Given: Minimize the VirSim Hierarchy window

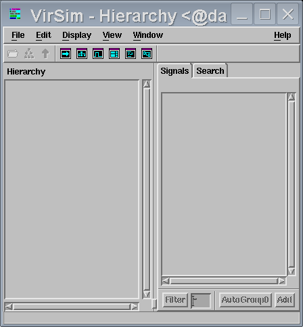Looking at the screenshot, I should (x=242, y=14).
